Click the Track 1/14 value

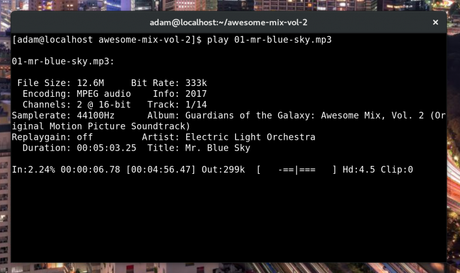click(196, 105)
